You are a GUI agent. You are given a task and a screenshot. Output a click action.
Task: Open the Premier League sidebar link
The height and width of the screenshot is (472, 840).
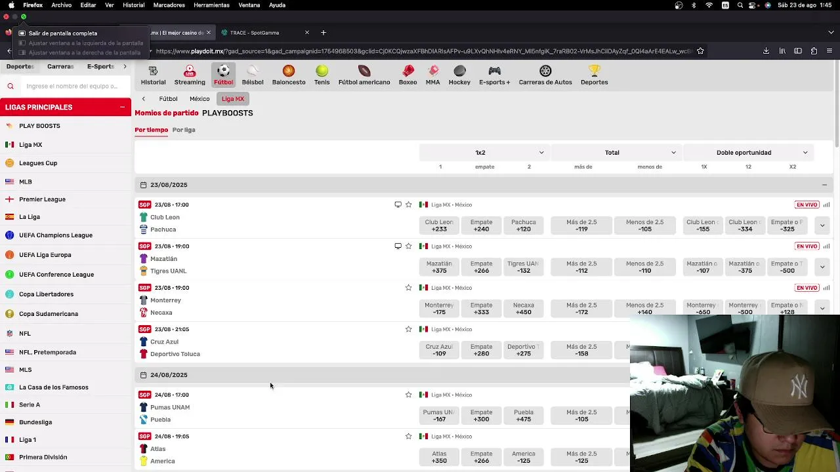pyautogui.click(x=42, y=199)
